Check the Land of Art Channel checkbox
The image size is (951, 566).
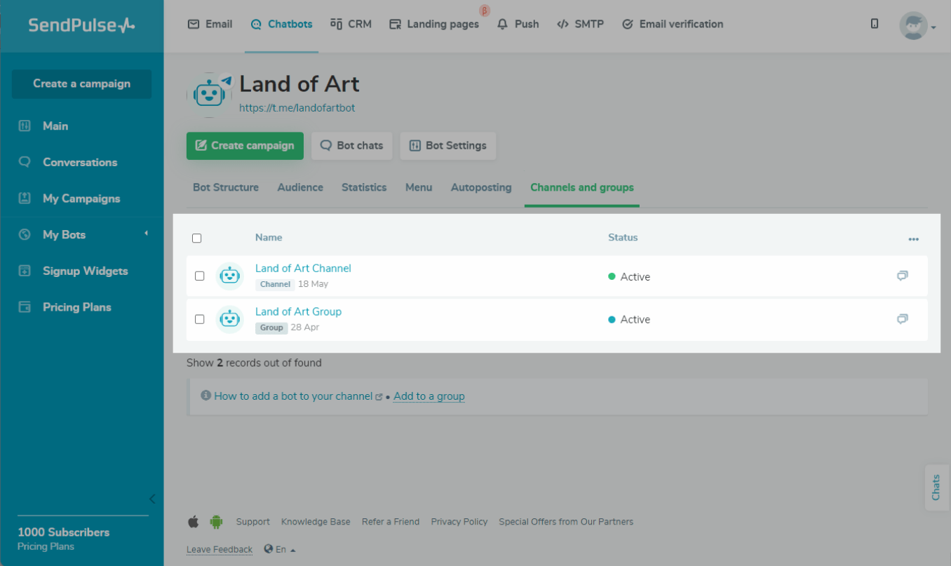(200, 276)
